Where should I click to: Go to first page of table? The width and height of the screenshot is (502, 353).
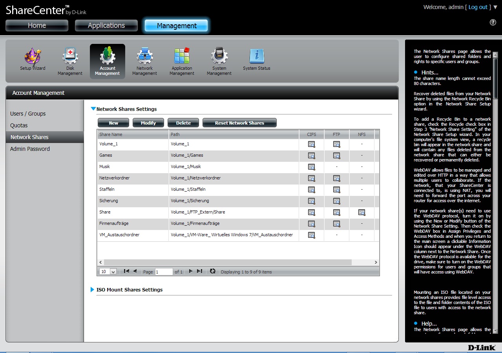[x=126, y=271]
